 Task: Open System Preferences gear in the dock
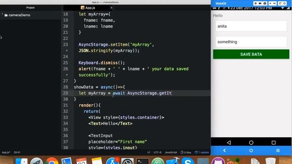click(x=127, y=161)
